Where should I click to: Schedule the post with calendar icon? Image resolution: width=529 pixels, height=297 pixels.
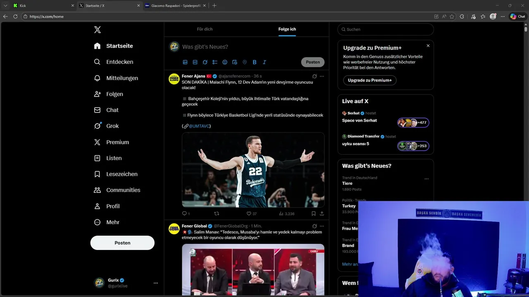(x=235, y=62)
